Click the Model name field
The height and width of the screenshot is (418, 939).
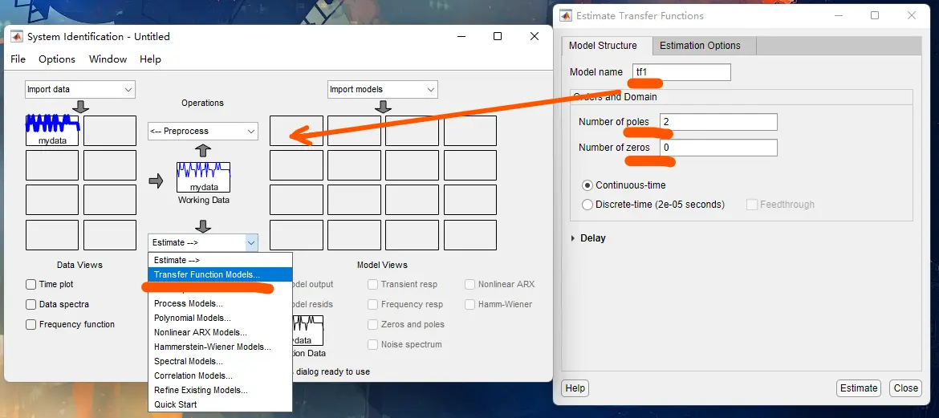point(681,72)
